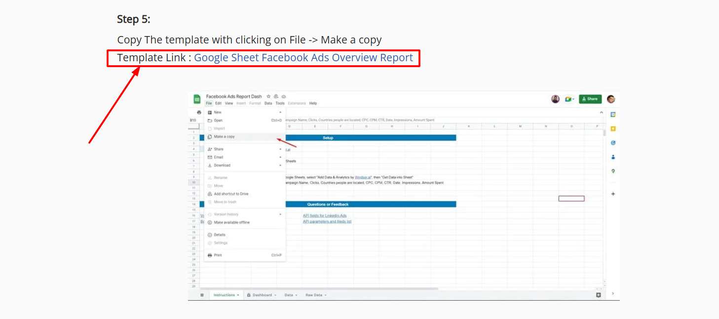Click the print icon in the toolbar
This screenshot has height=319, width=719.
[199, 112]
